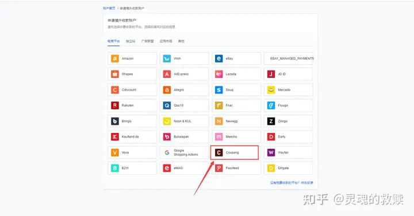Click the Wayfair label text

coord(283,152)
